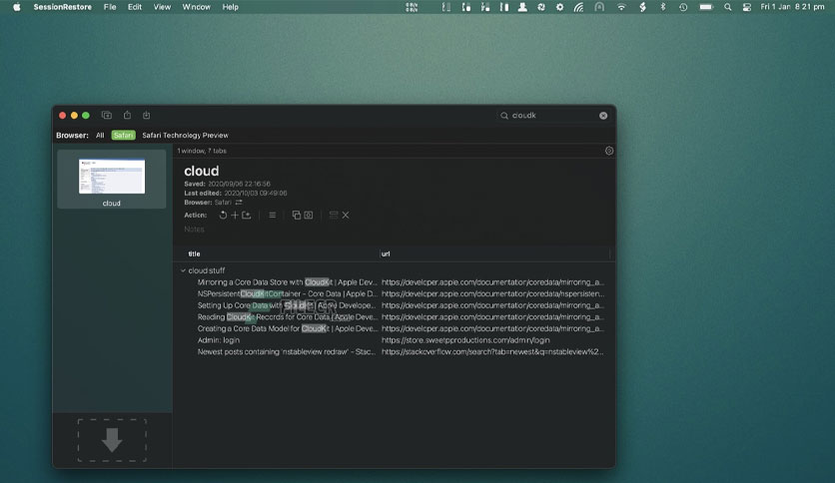Select 'Newest posts containing' row
This screenshot has height=483, width=835.
click(x=395, y=352)
